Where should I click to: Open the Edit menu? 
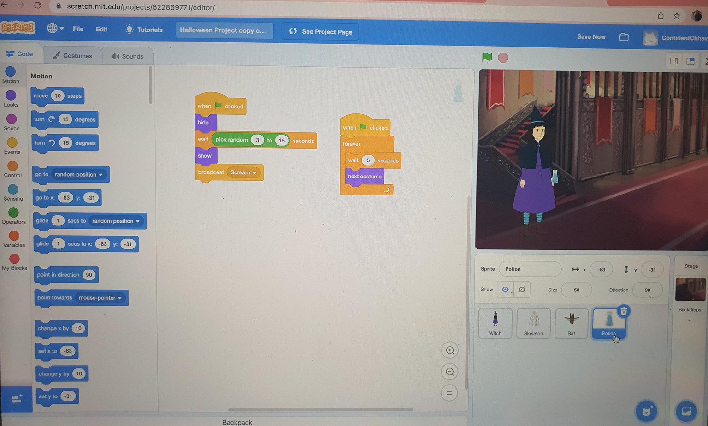click(x=101, y=29)
